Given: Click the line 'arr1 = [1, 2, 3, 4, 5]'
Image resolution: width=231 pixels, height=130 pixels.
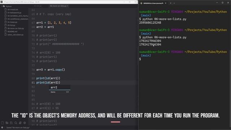Looking at the screenshot, I should click(x=54, y=23).
